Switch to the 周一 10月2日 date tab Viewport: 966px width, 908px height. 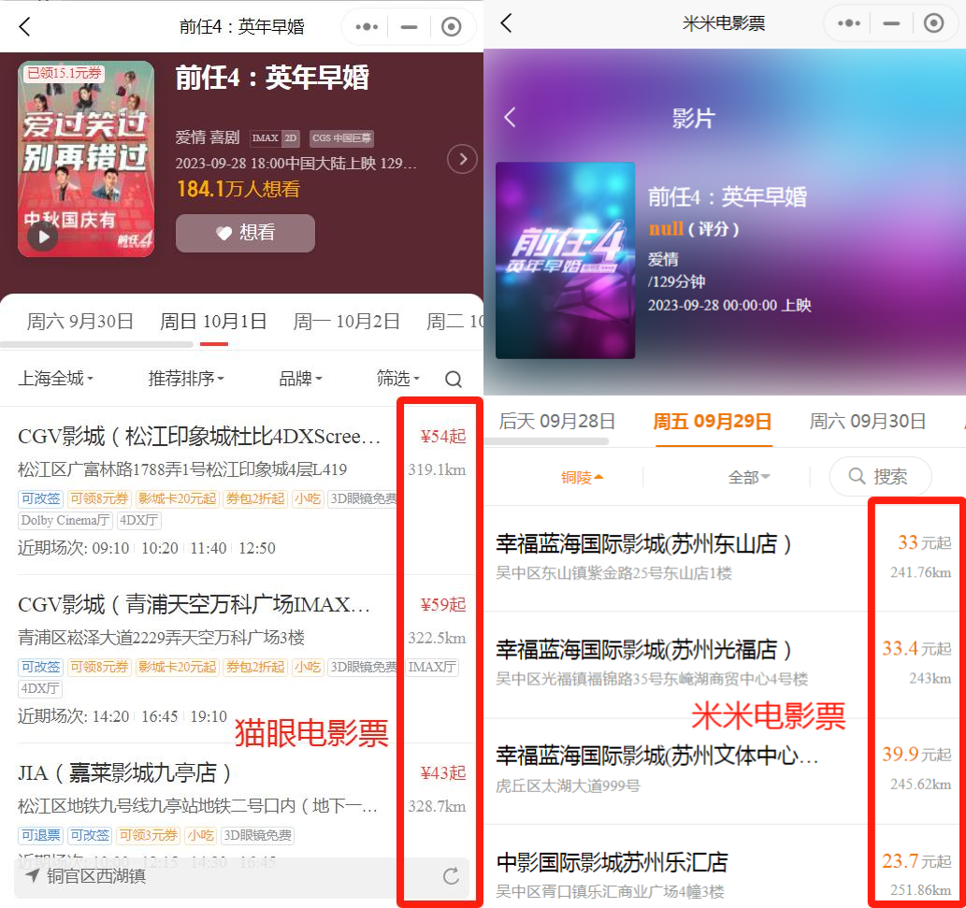346,321
